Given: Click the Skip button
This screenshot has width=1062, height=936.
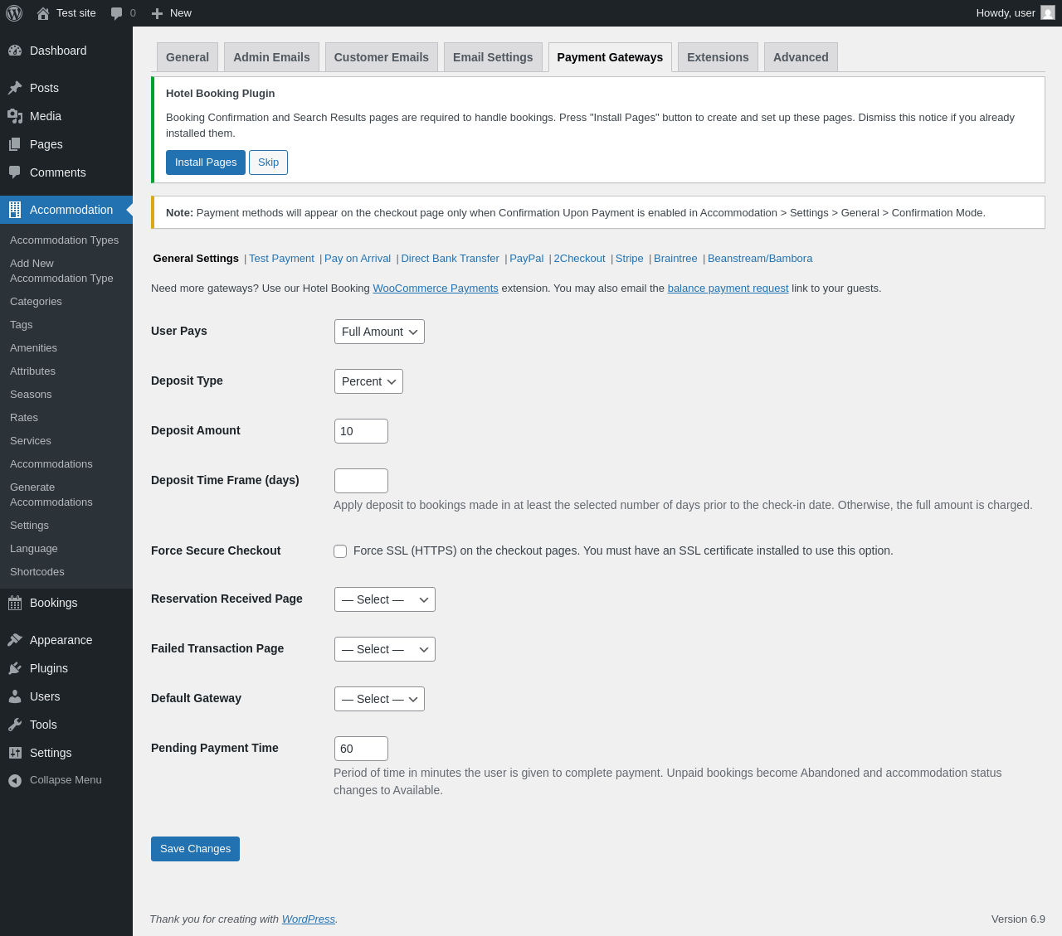Looking at the screenshot, I should point(268,162).
